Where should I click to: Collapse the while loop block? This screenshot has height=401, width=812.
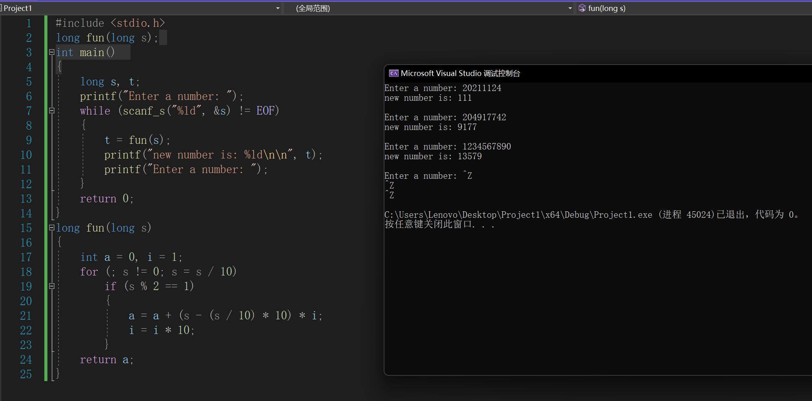52,111
